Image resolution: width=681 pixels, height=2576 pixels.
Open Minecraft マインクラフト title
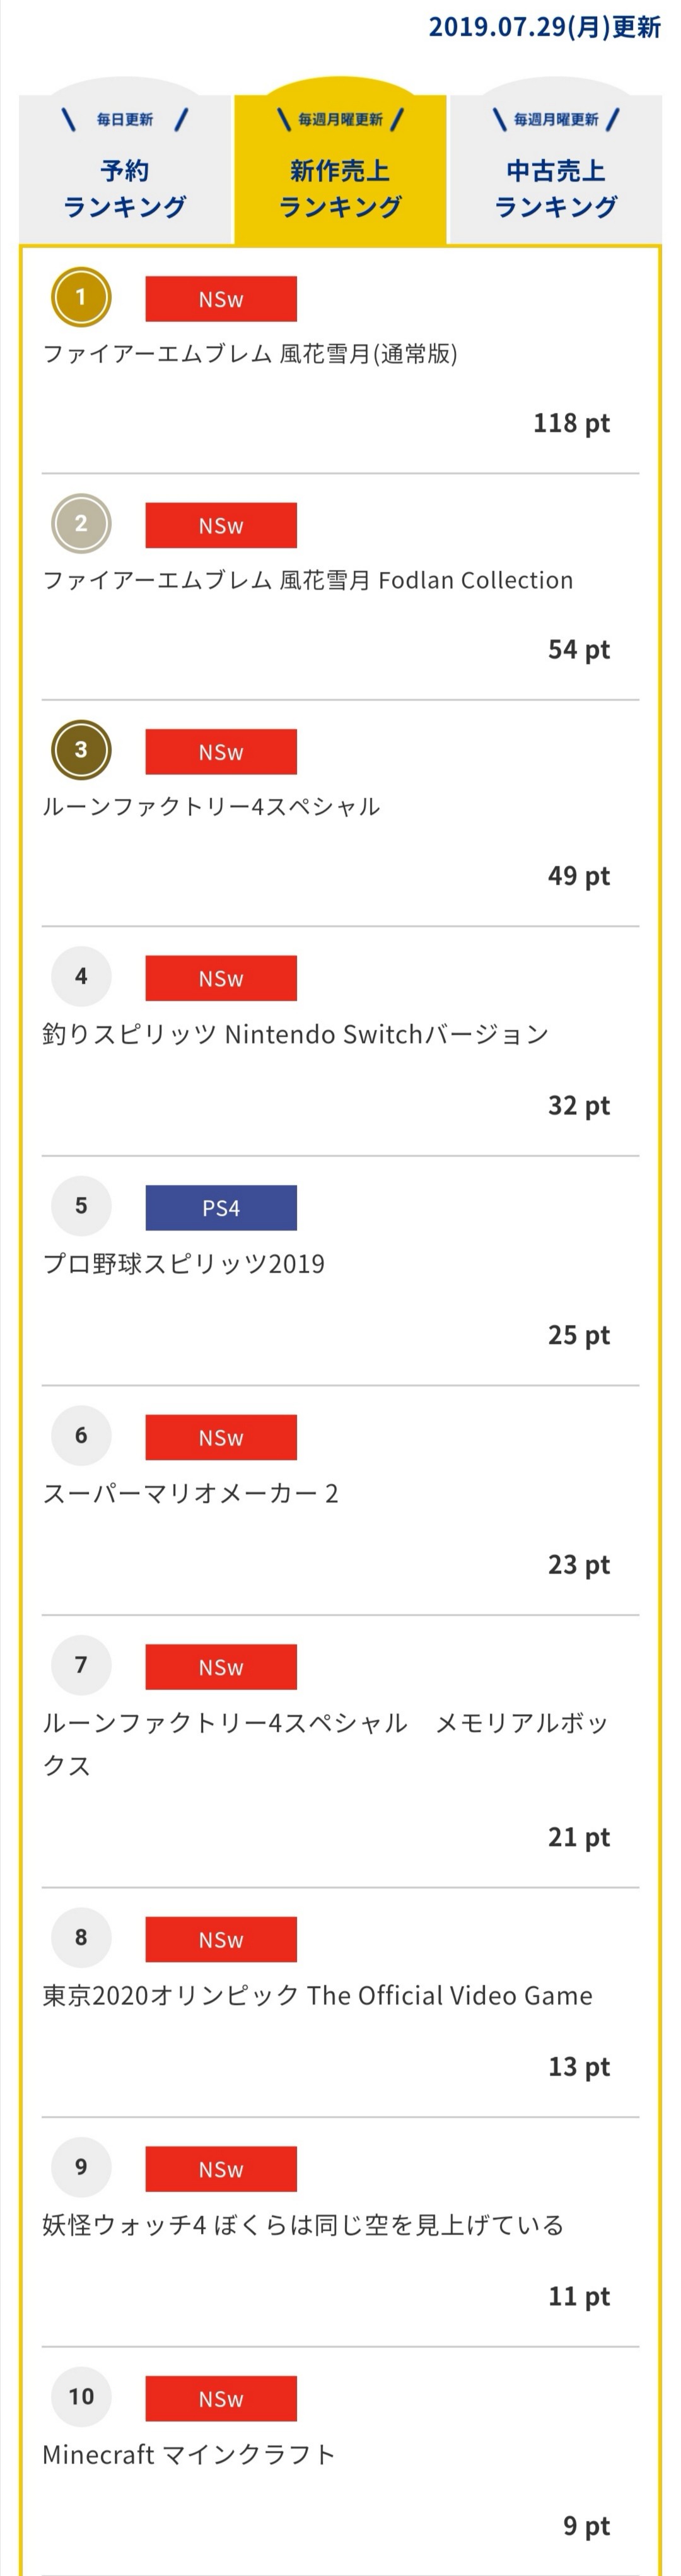coord(189,2455)
